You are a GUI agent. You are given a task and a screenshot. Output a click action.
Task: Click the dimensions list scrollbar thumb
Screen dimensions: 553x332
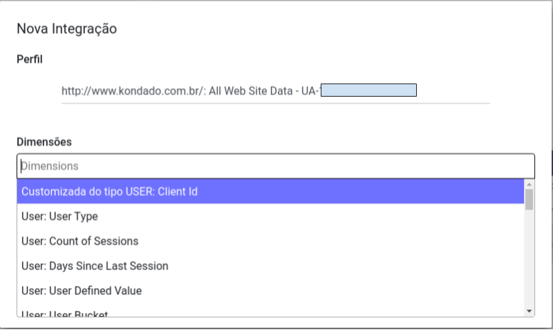529,199
